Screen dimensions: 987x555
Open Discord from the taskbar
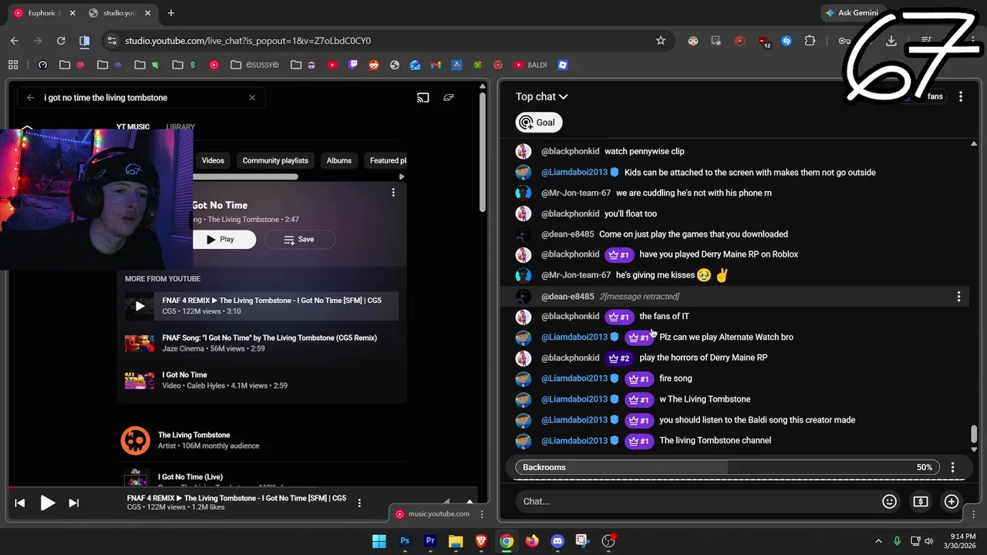[558, 541]
